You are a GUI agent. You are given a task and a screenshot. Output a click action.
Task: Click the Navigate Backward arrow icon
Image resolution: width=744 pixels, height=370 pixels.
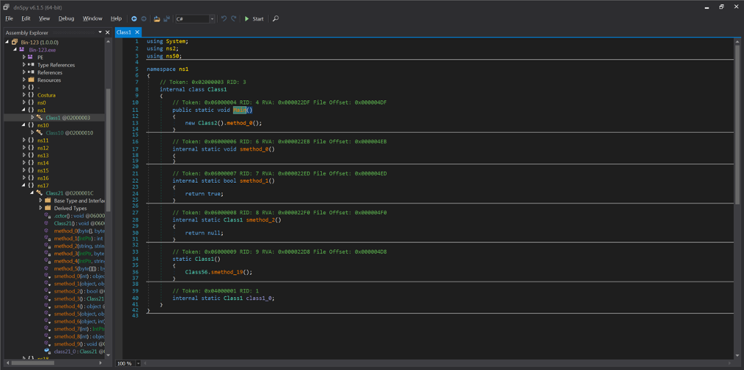[134, 19]
